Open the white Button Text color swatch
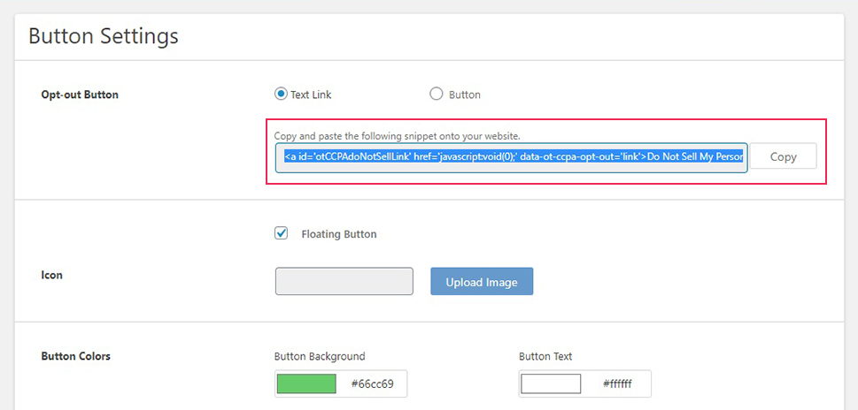Image resolution: width=858 pixels, height=410 pixels. tap(551, 383)
